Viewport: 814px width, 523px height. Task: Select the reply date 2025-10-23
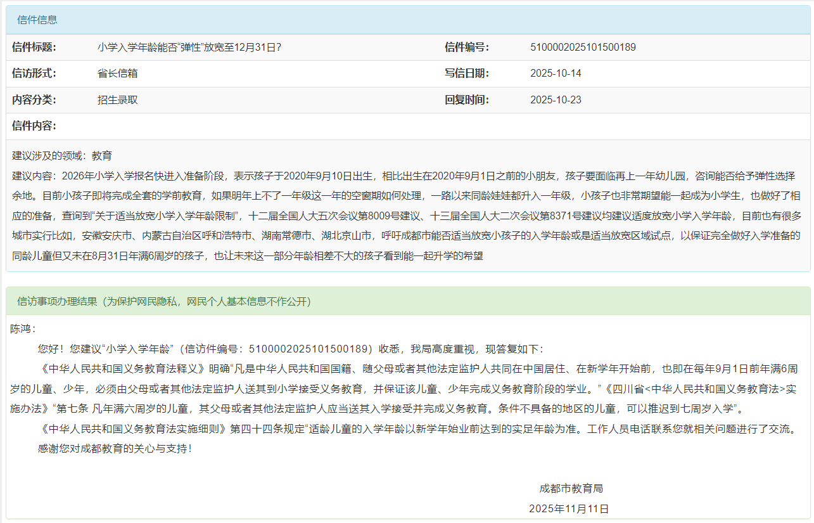pyautogui.click(x=556, y=100)
